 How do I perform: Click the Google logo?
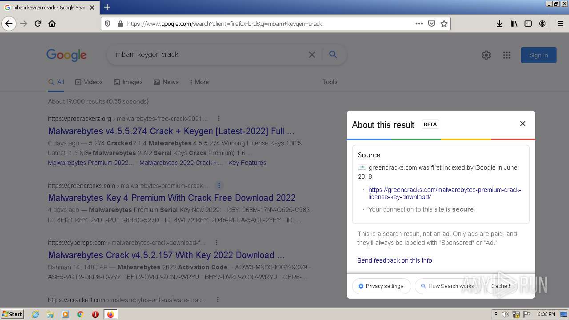66,55
